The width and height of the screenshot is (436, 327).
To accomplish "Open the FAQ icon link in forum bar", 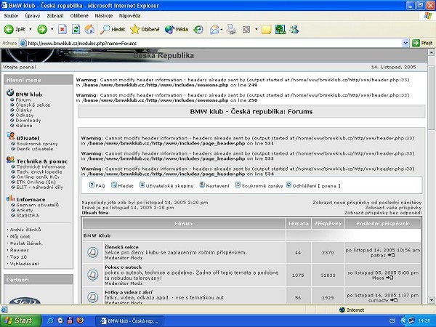I will [97, 185].
